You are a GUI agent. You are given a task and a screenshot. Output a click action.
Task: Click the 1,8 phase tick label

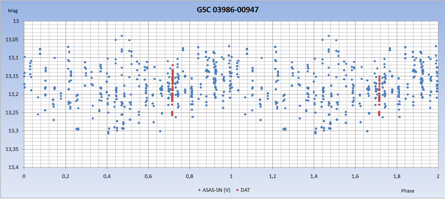pos(397,176)
